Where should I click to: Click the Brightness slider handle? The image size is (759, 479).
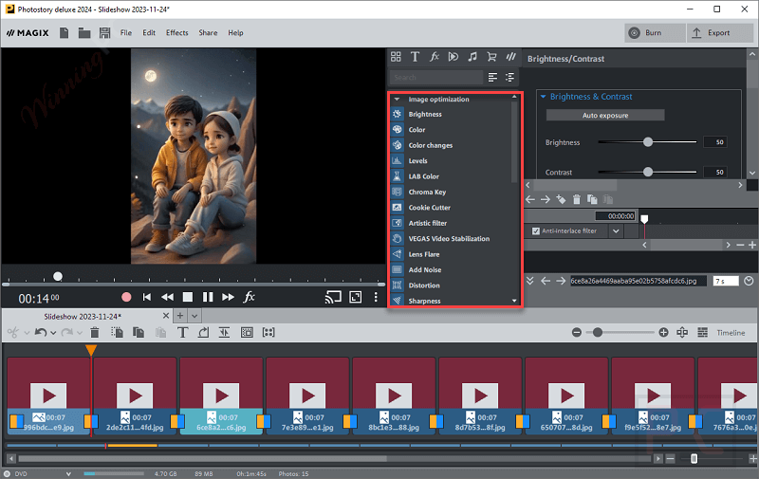pyautogui.click(x=648, y=142)
